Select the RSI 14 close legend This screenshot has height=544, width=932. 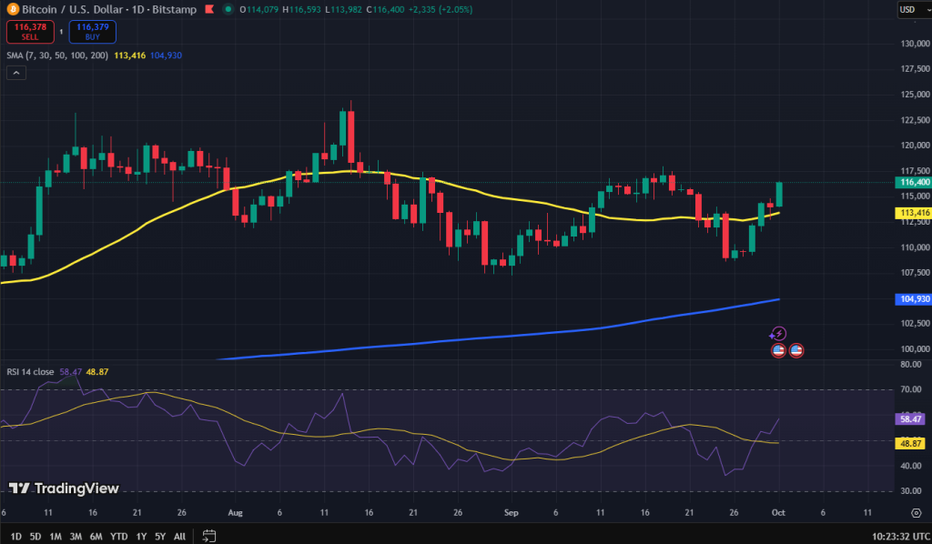[30, 372]
